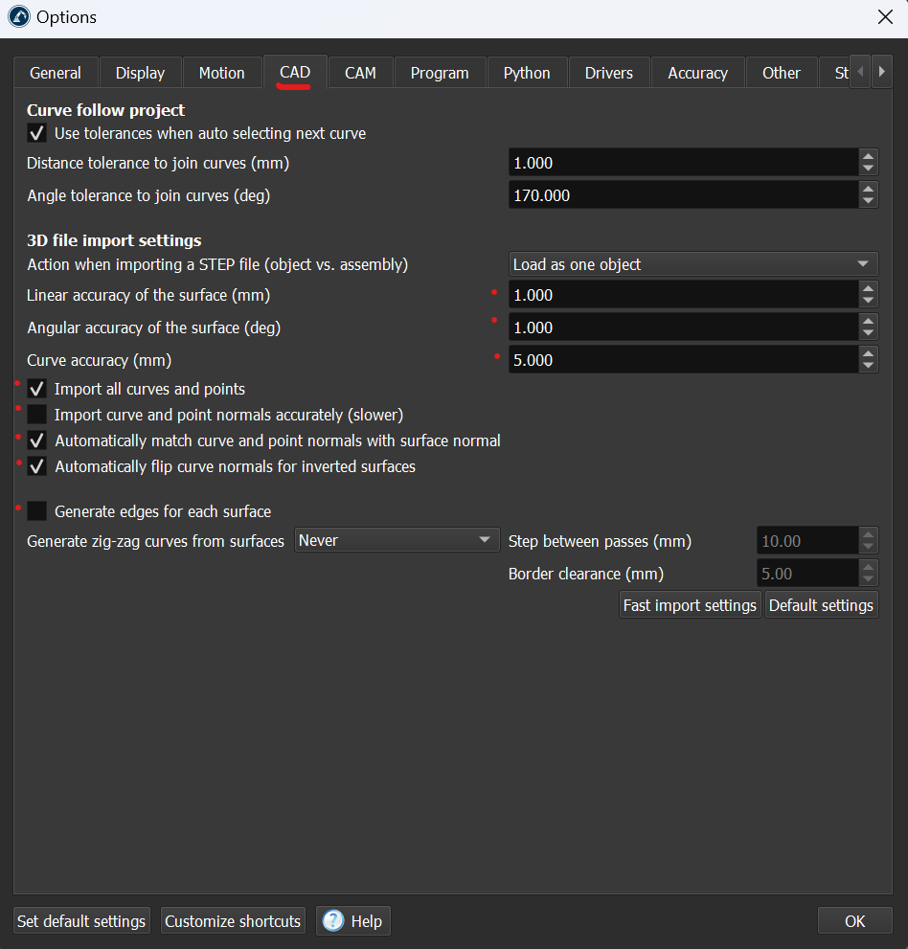Open the Program tab
This screenshot has width=908, height=949.
tap(440, 73)
